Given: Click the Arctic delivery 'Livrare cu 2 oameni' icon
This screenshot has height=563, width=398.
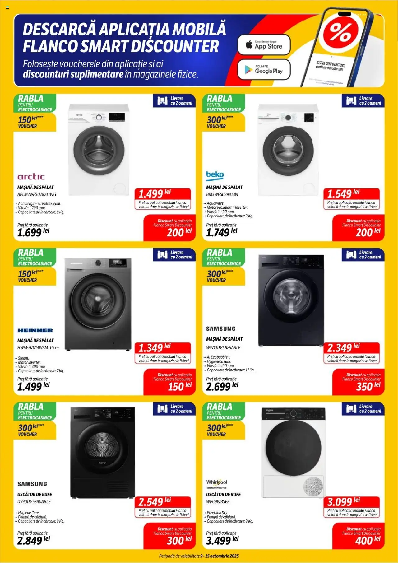Looking at the screenshot, I should pyautogui.click(x=174, y=100).
